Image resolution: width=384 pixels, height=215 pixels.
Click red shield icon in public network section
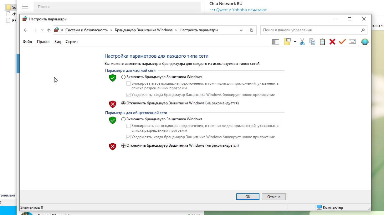pos(113,146)
